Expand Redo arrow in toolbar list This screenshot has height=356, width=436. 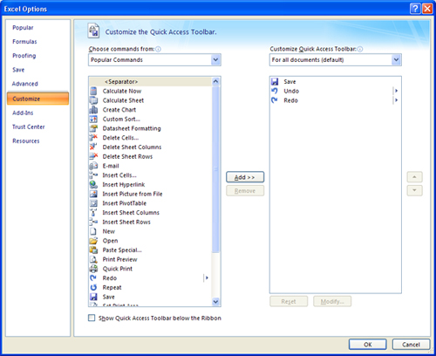click(x=396, y=100)
